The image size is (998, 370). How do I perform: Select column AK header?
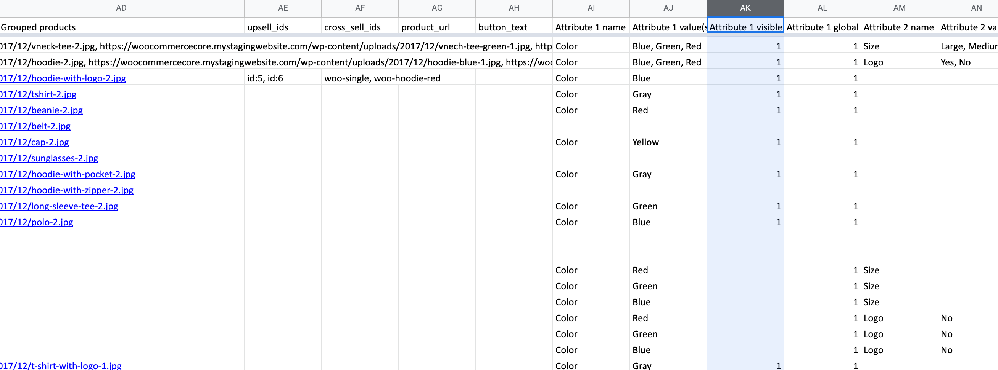pyautogui.click(x=745, y=8)
